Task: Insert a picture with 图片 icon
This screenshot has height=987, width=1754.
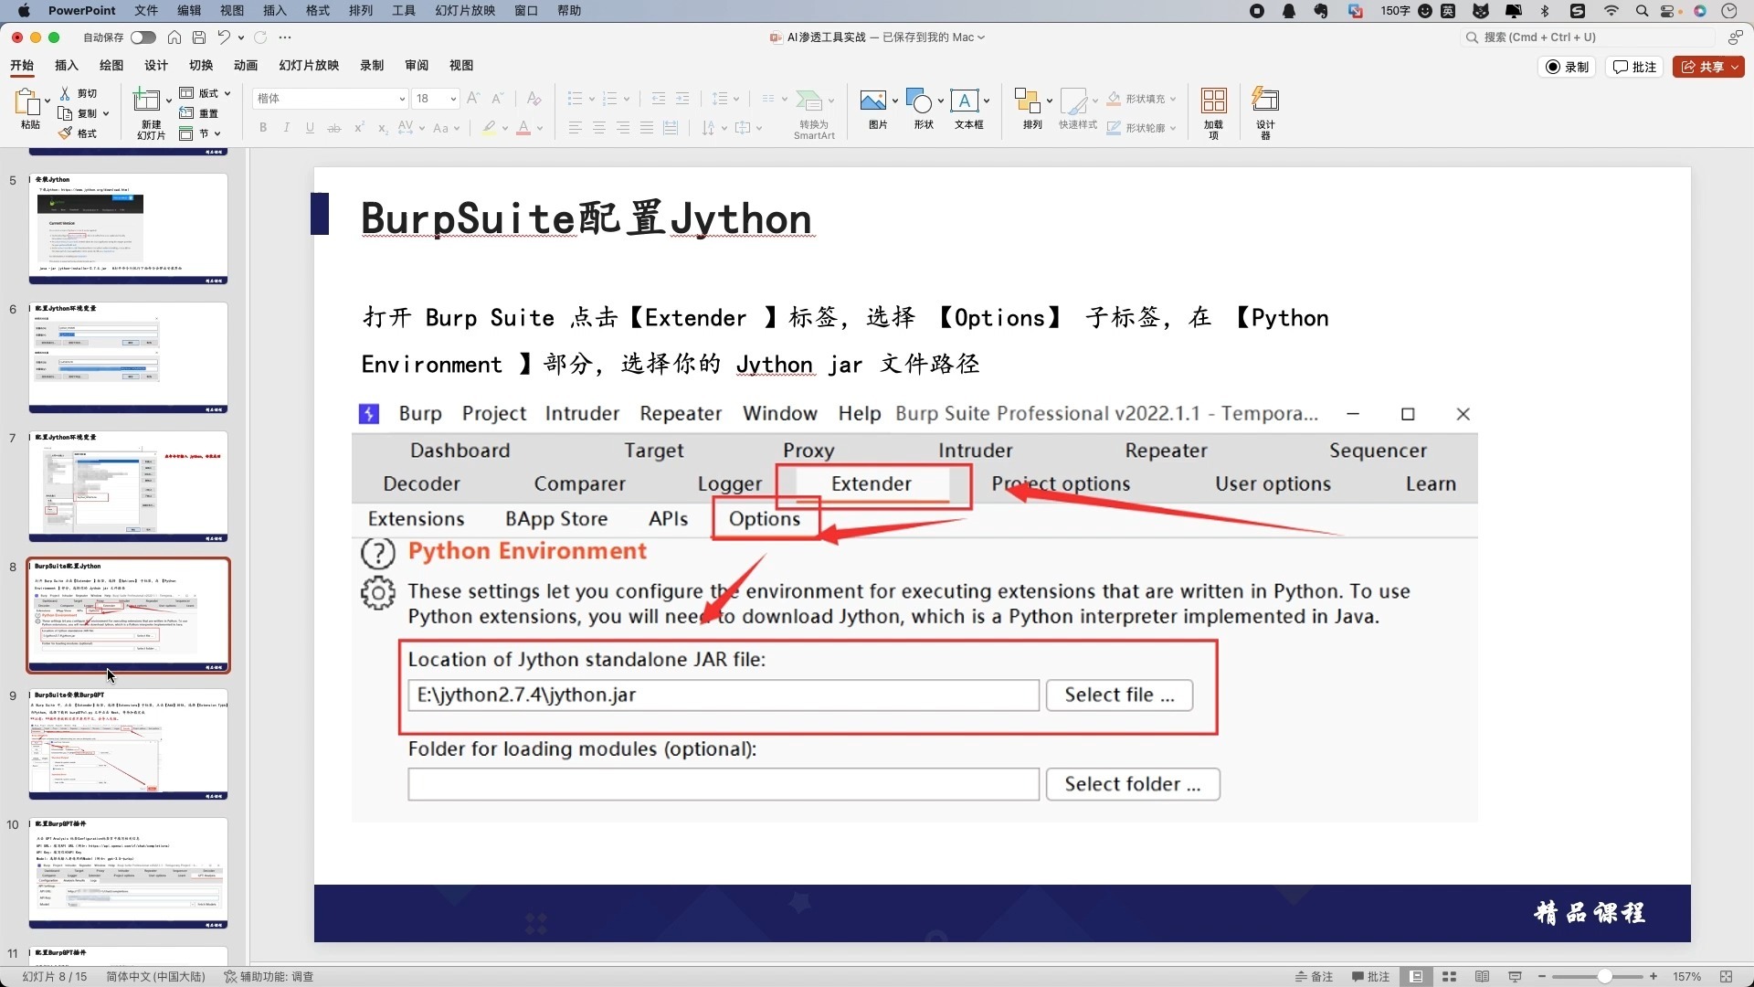Action: [x=874, y=102]
